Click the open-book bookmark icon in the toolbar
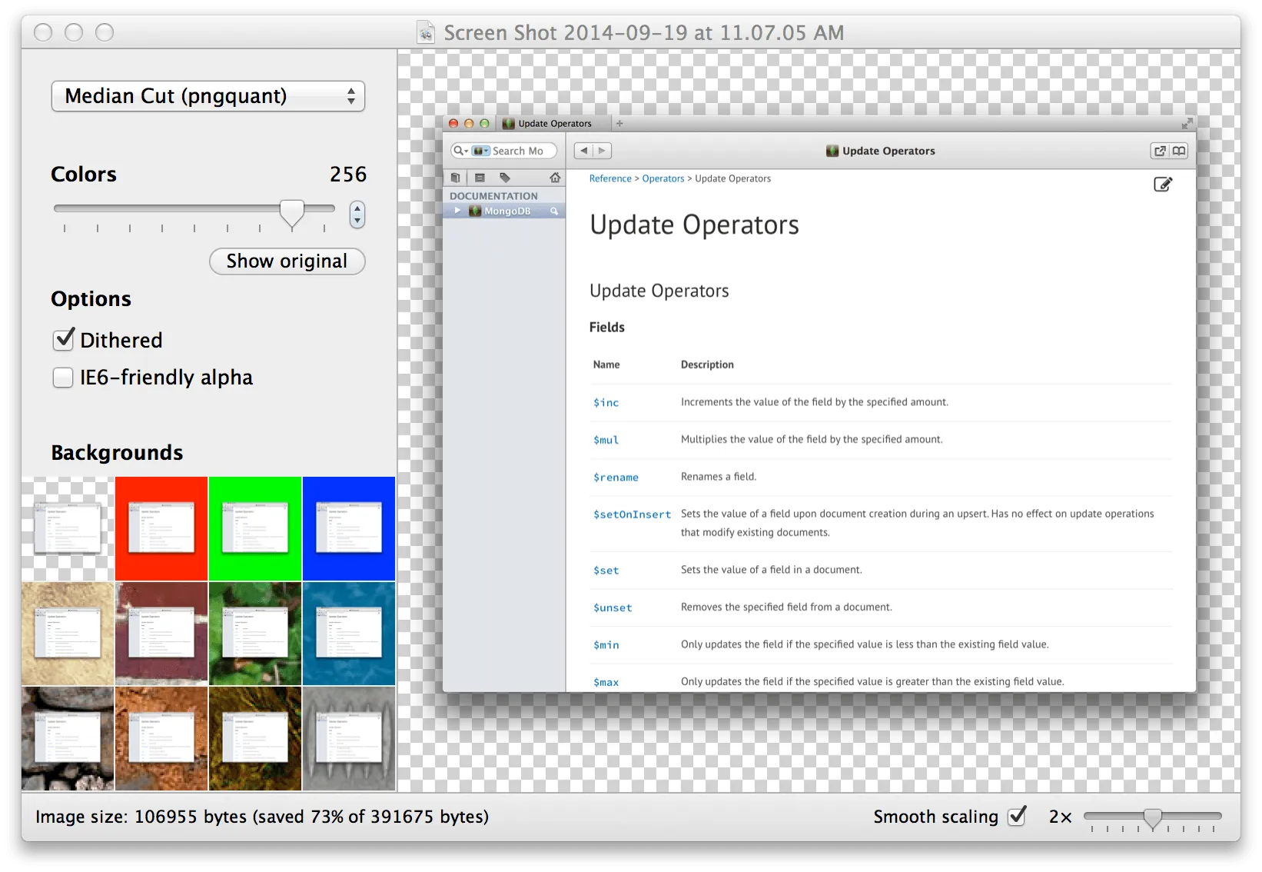 click(x=1179, y=151)
